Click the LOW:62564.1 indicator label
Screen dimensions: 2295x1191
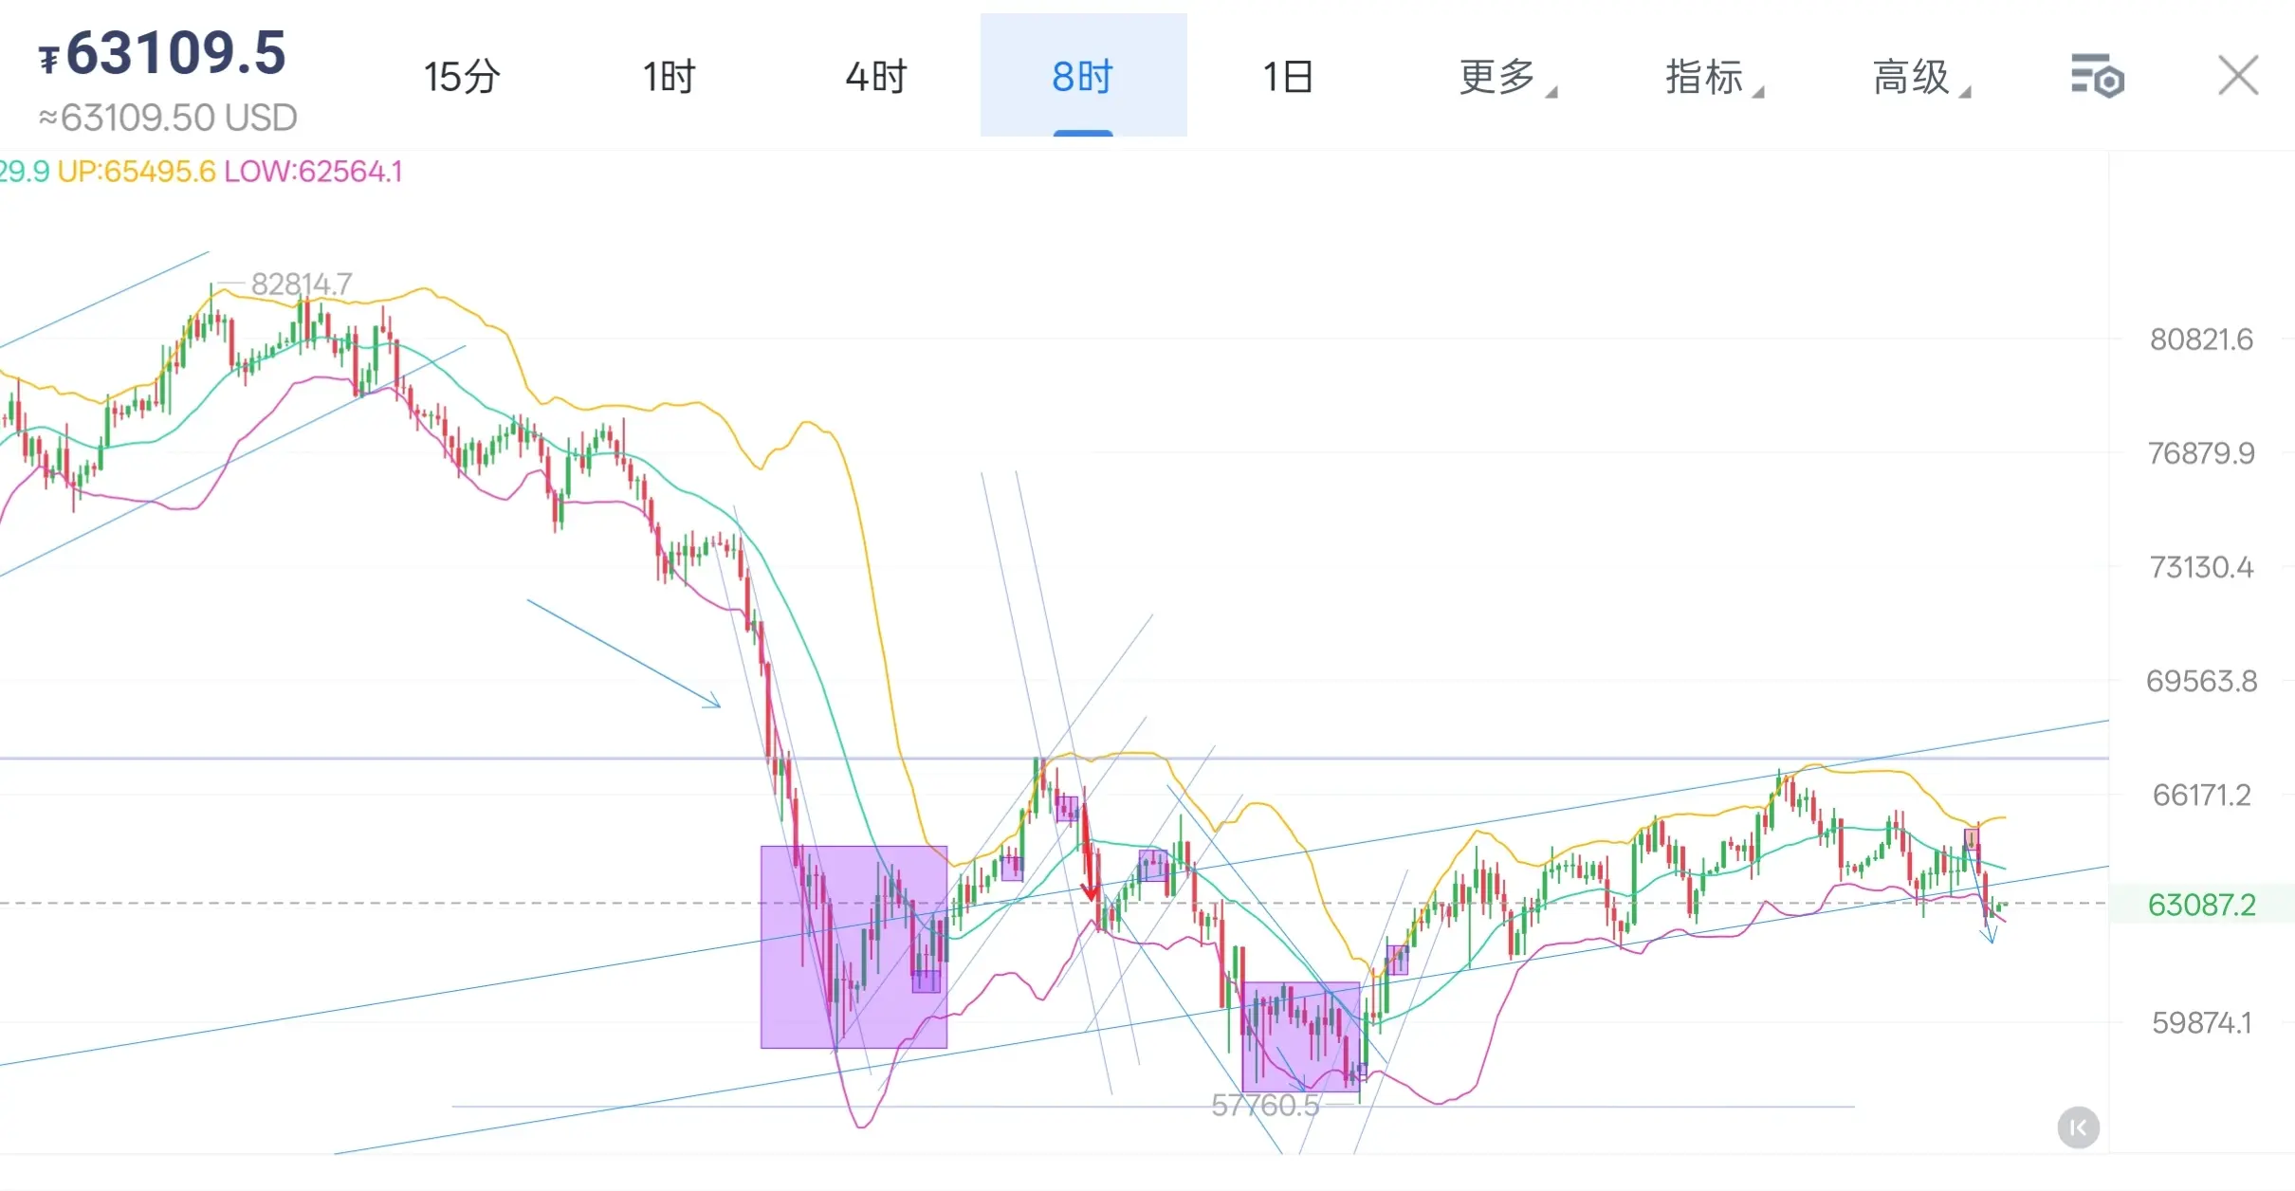coord(314,172)
